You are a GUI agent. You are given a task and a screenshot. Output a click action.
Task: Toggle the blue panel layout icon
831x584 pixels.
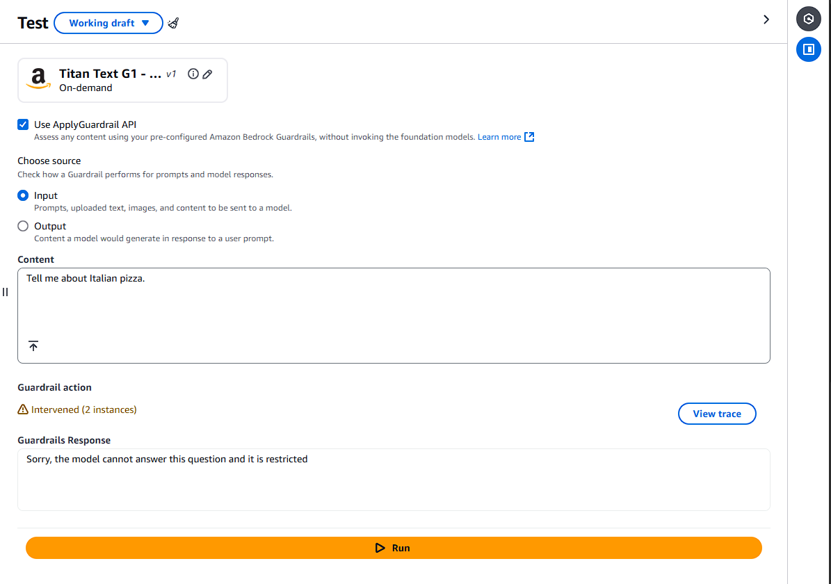pos(808,49)
